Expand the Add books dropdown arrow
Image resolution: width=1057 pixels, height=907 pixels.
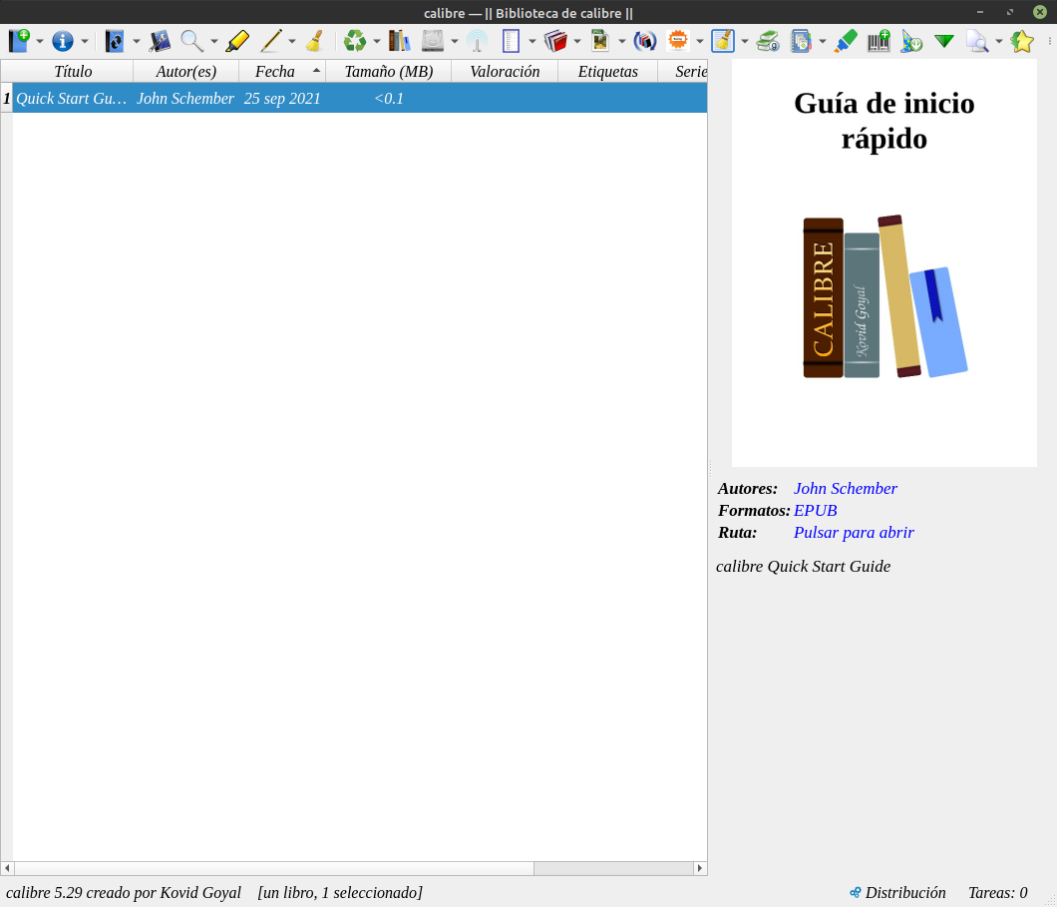(40, 42)
